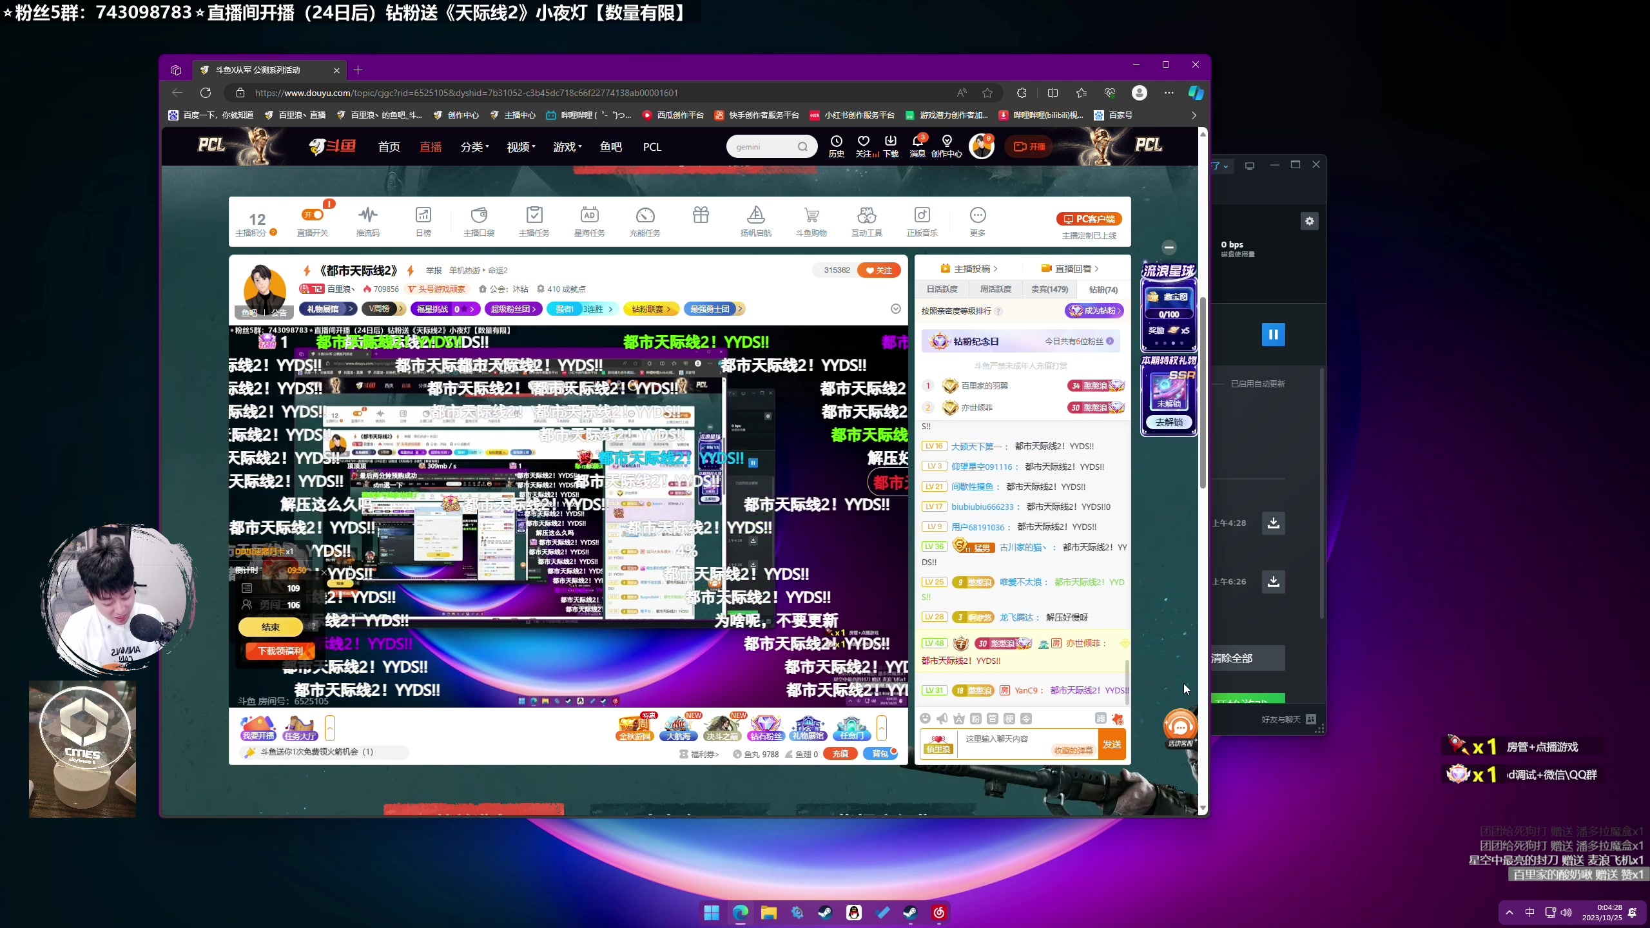Collapse the floating panel minus button
This screenshot has height=928, width=1650.
pyautogui.click(x=1169, y=247)
